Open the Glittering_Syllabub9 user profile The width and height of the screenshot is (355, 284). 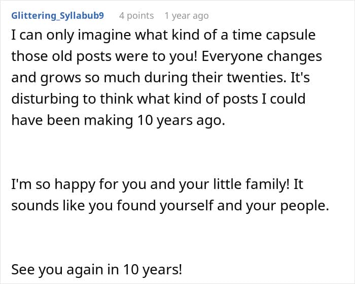point(57,15)
